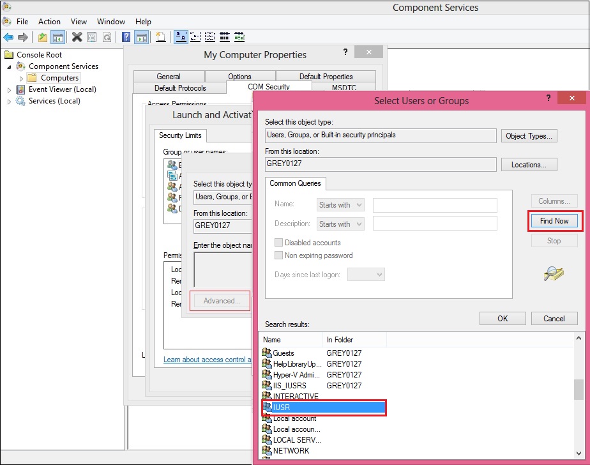Screen dimensions: 590x465
Task: Switch to Status view with green icon
Action: [x=239, y=37]
